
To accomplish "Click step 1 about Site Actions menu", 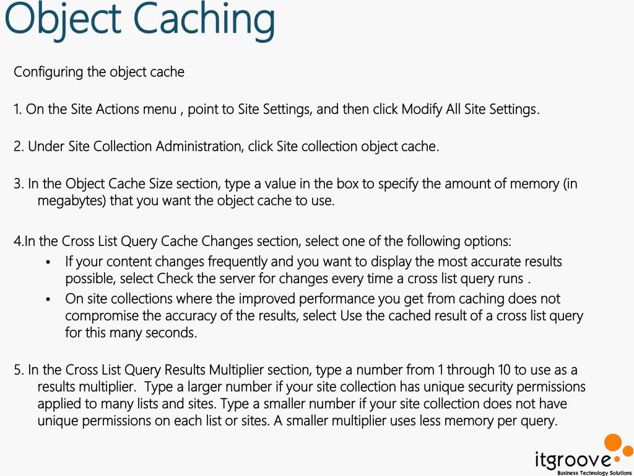I will pos(277,109).
